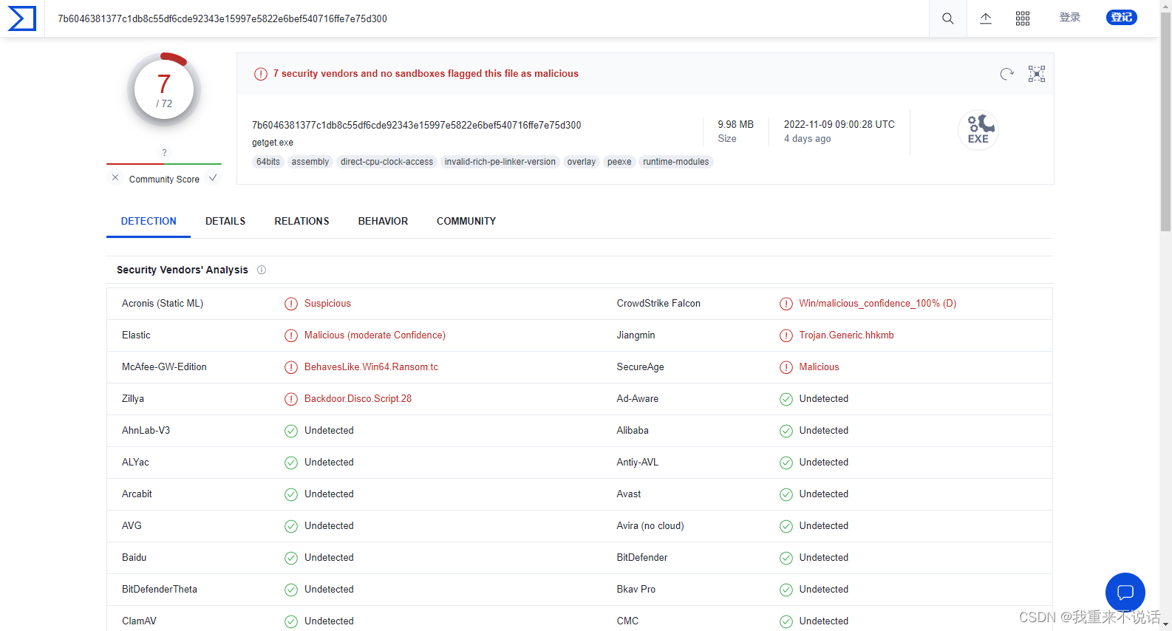Click the 登录 sign-in link
The width and height of the screenshot is (1172, 631).
pos(1070,18)
